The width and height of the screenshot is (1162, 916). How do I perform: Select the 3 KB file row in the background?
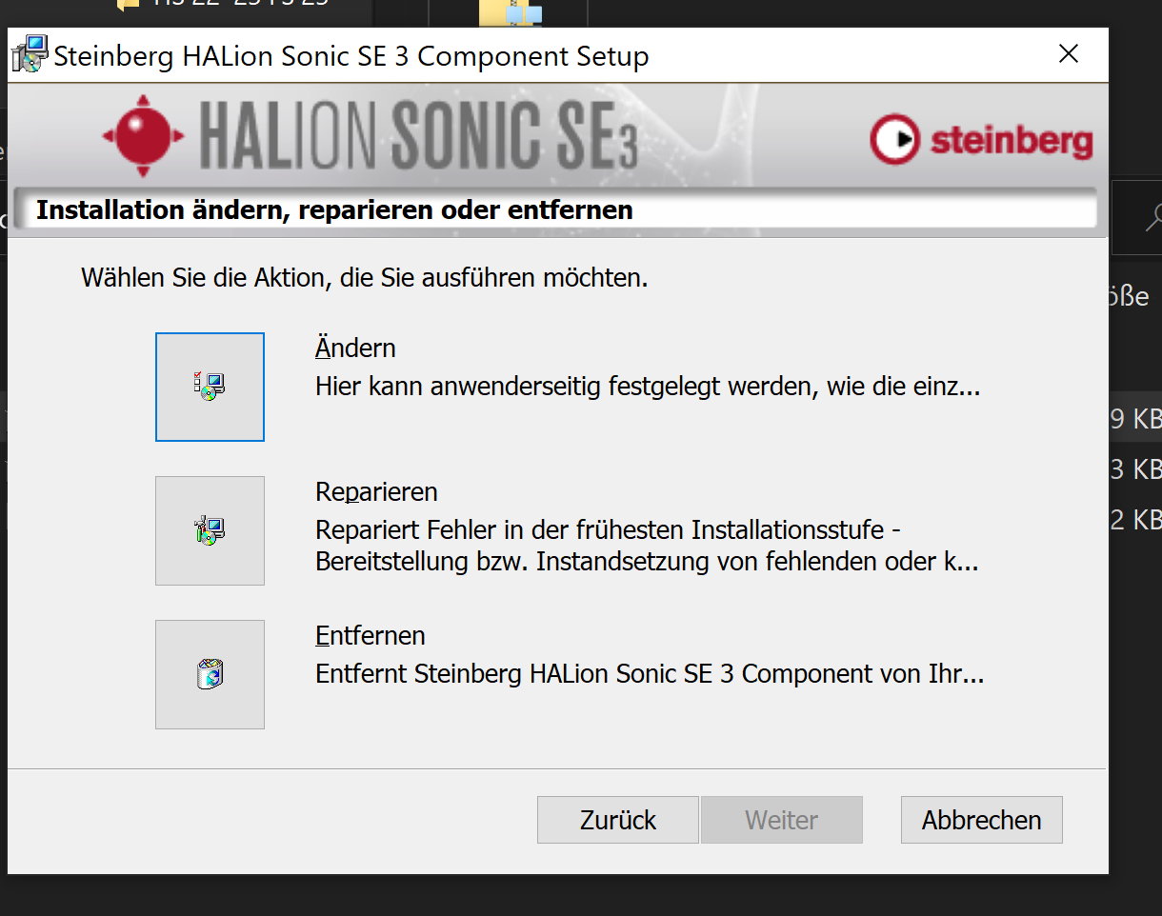(x=1135, y=469)
